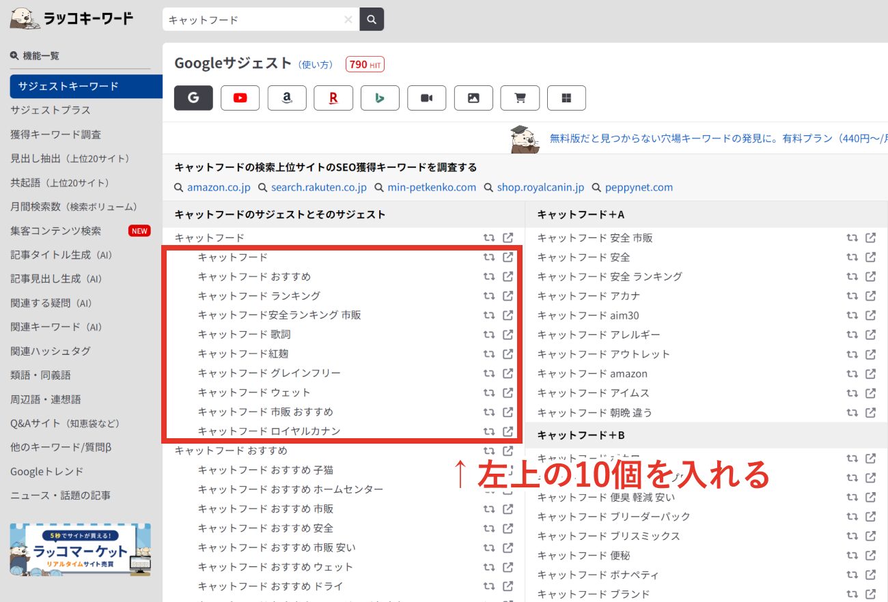Clear the search field with X

coord(348,20)
